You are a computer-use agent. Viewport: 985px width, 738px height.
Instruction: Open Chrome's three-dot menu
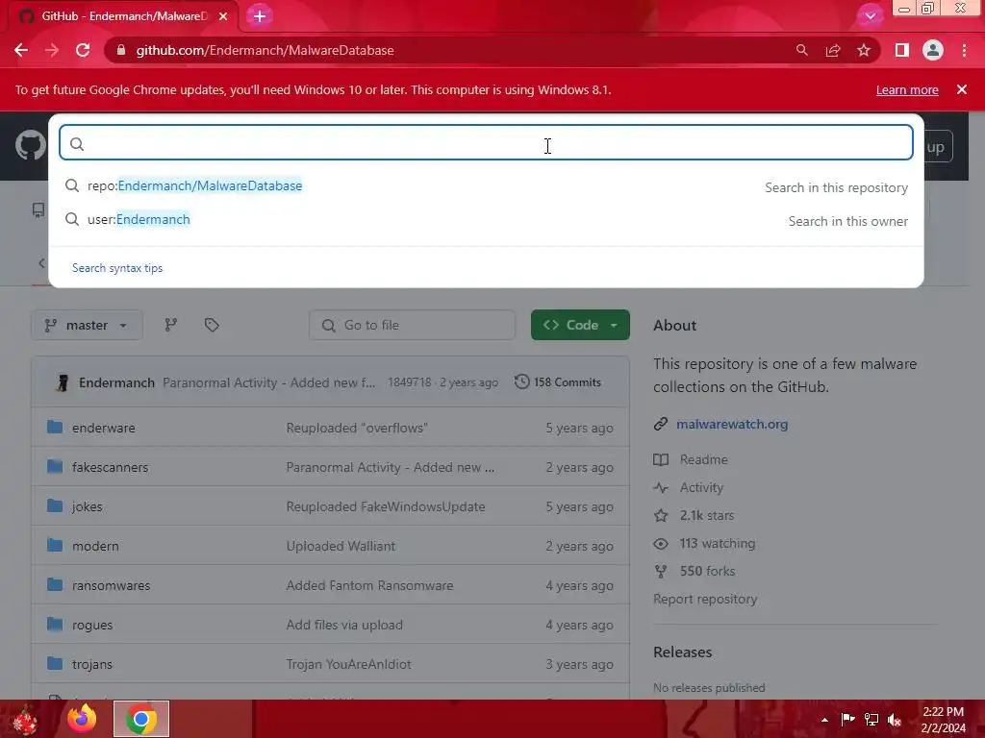tap(964, 50)
